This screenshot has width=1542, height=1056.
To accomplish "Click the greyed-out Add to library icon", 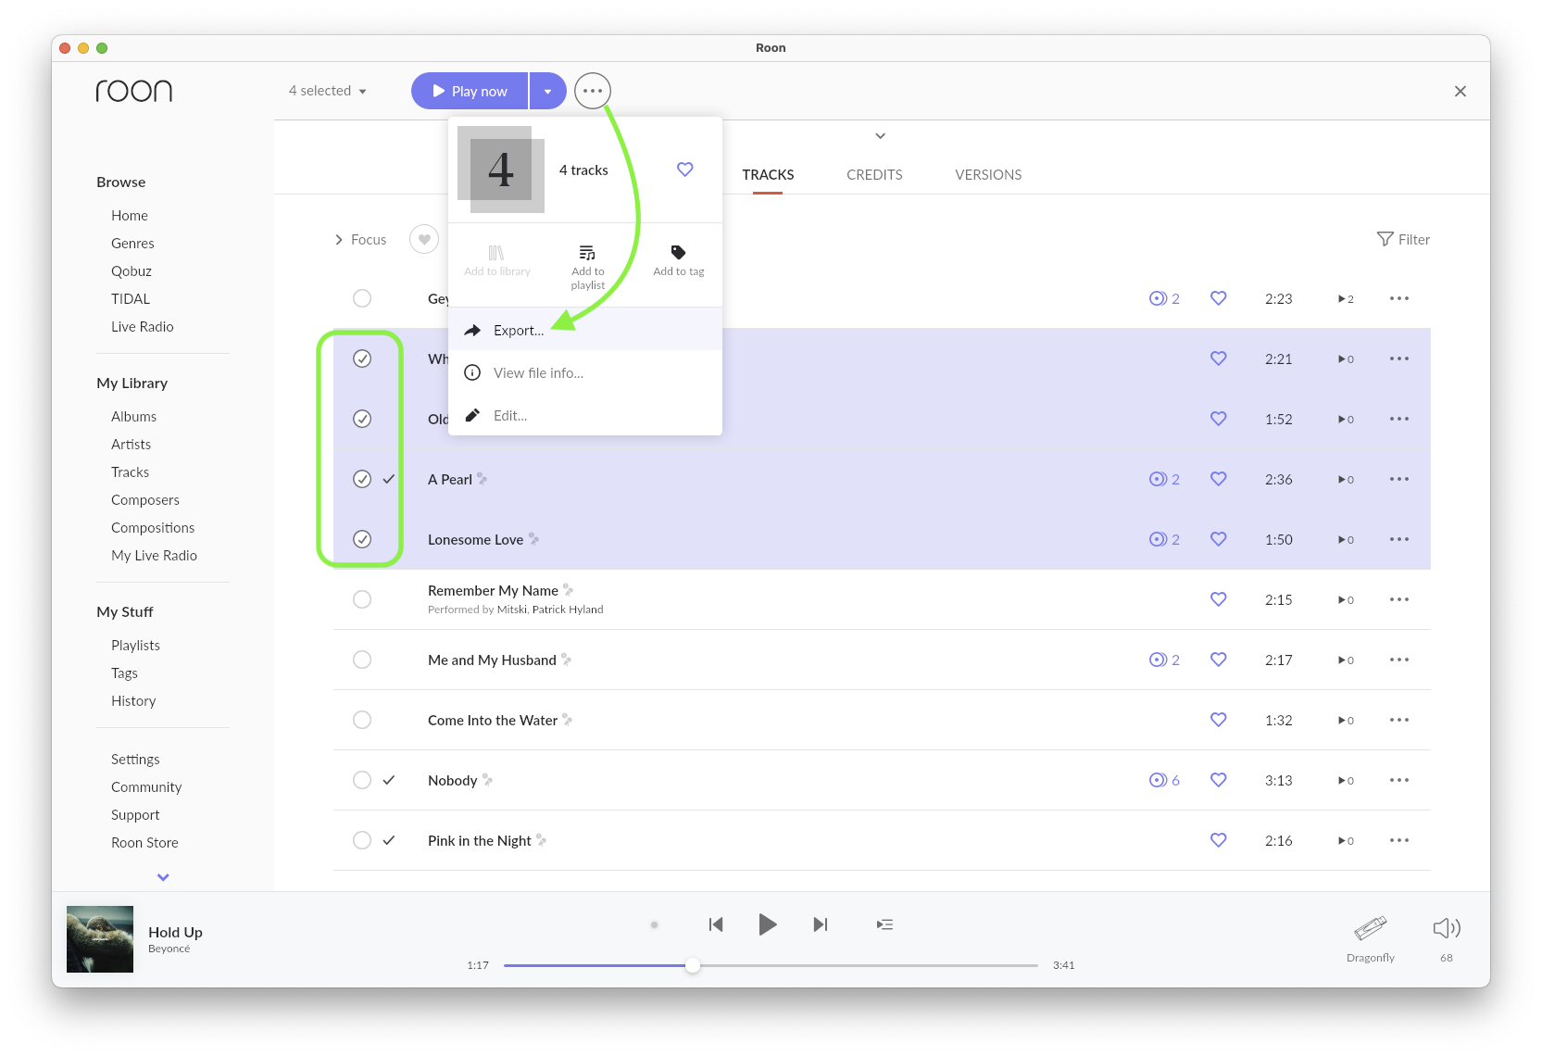I will (x=496, y=253).
